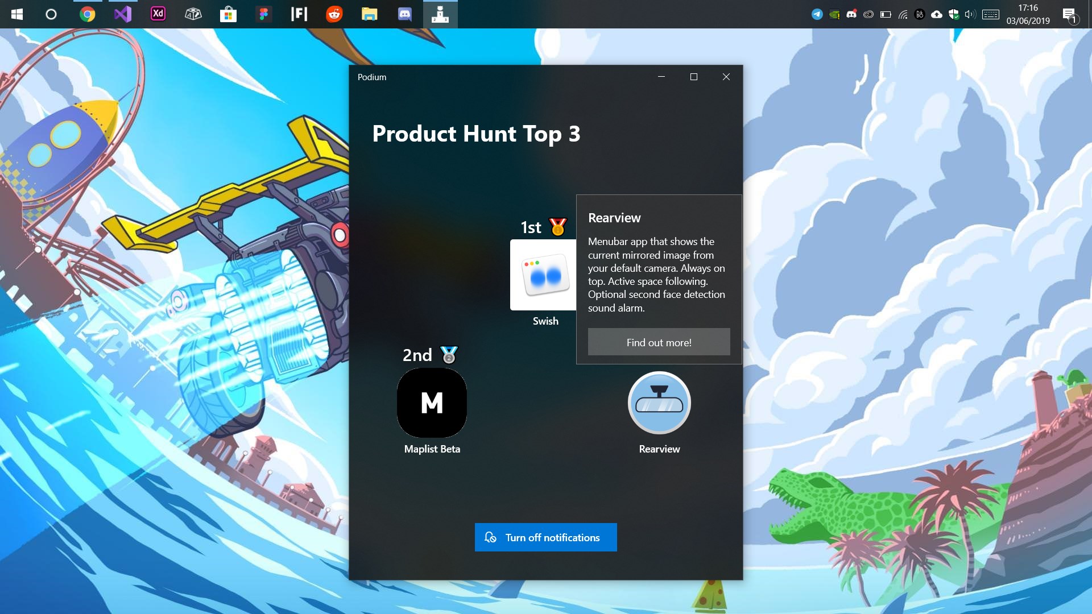Open the Microsoft Store taskbar icon
The width and height of the screenshot is (1092, 614).
point(228,14)
